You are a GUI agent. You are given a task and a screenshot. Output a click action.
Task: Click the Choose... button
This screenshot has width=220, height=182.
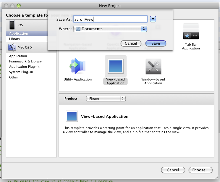200,170
